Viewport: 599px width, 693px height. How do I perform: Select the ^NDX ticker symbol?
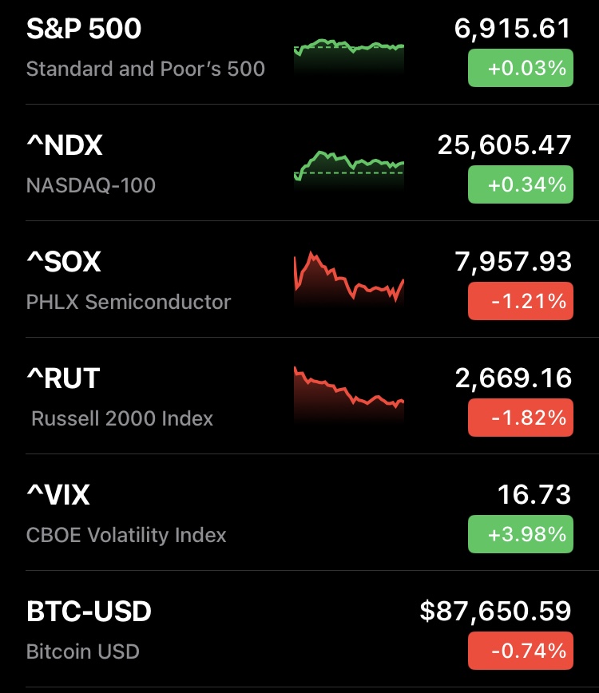[65, 146]
